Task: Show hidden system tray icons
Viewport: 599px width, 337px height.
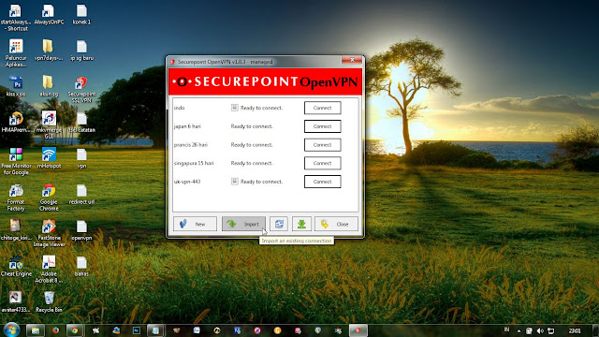Action: click(x=519, y=330)
